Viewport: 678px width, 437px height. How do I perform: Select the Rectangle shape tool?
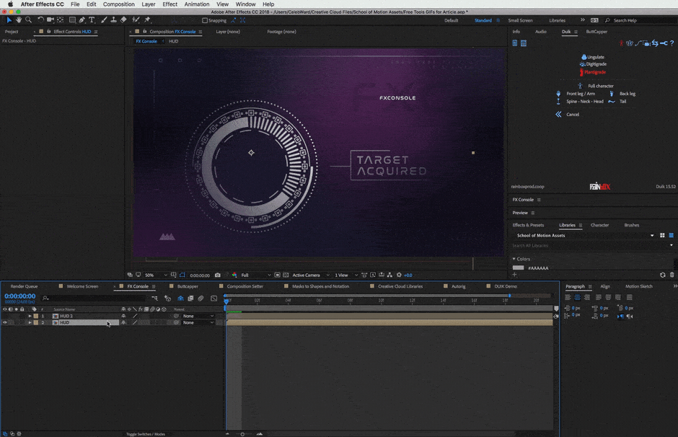[72, 20]
